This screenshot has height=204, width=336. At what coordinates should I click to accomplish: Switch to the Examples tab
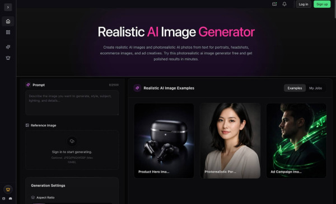[x=295, y=88]
